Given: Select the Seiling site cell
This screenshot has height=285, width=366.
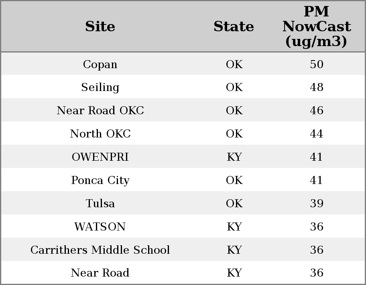Looking at the screenshot, I should point(100,87).
